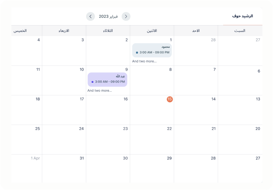This screenshot has height=190, width=273.
Task: Go to next month with right chevron
Action: (126, 16)
